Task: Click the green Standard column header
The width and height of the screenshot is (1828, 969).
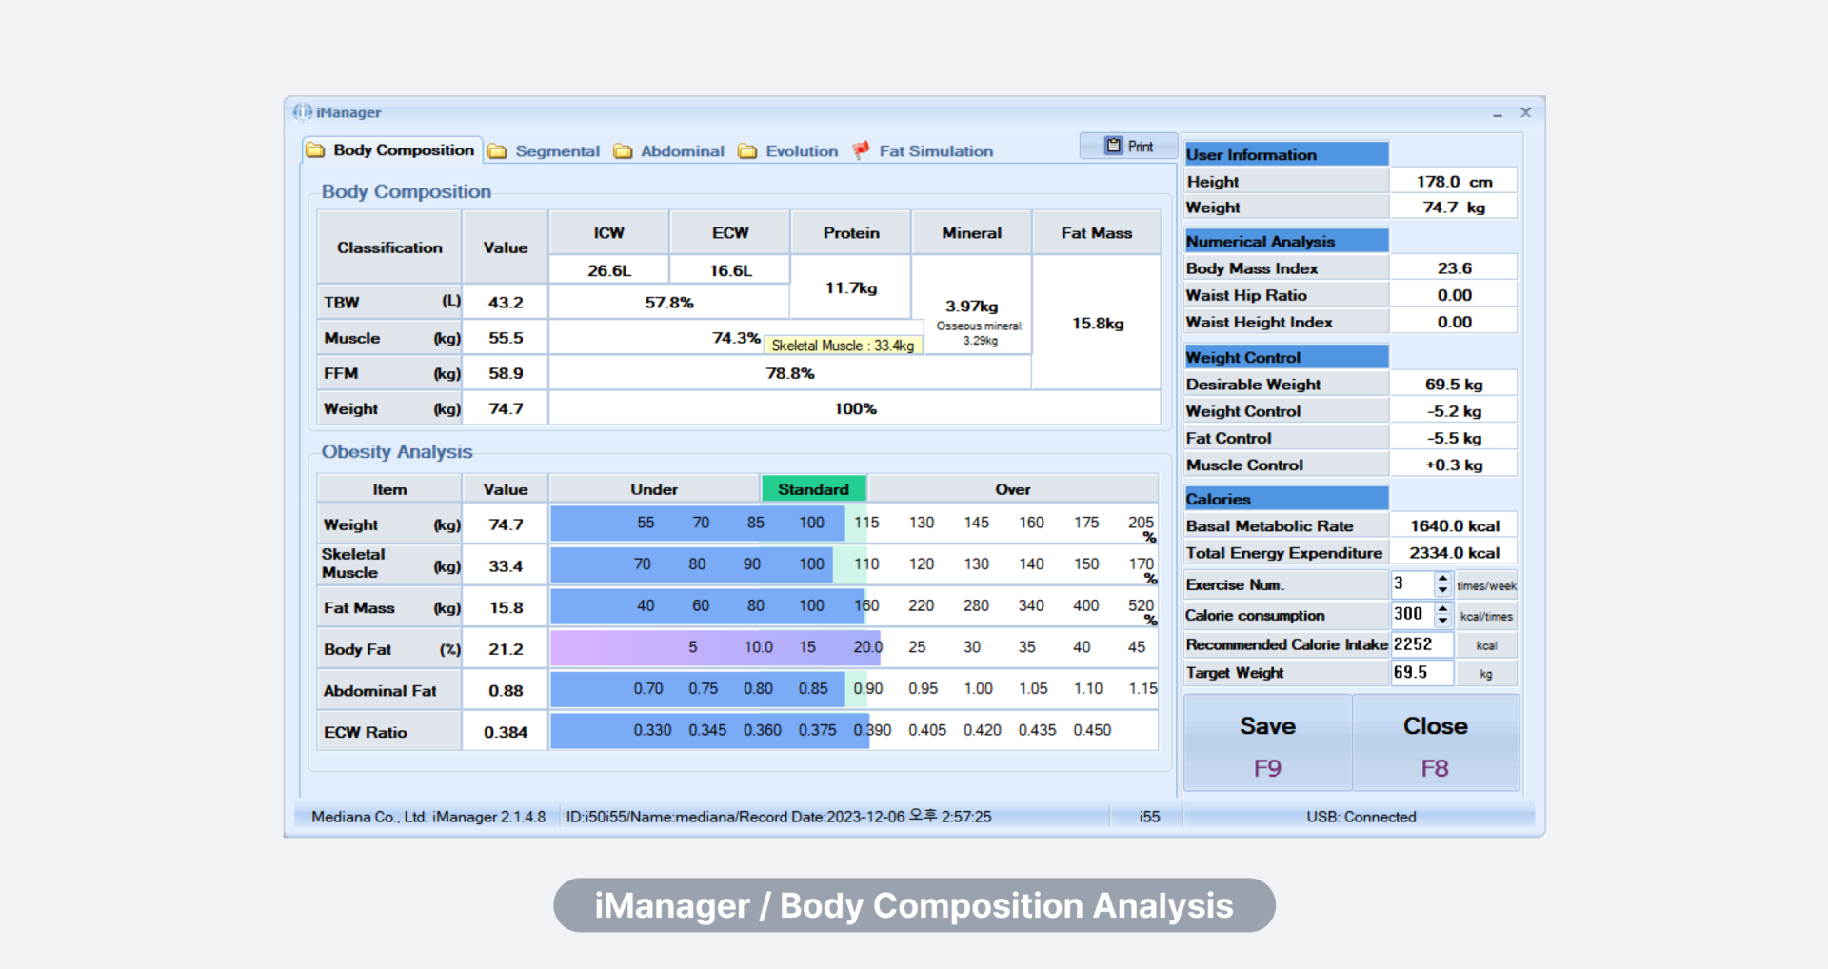Action: pos(813,489)
